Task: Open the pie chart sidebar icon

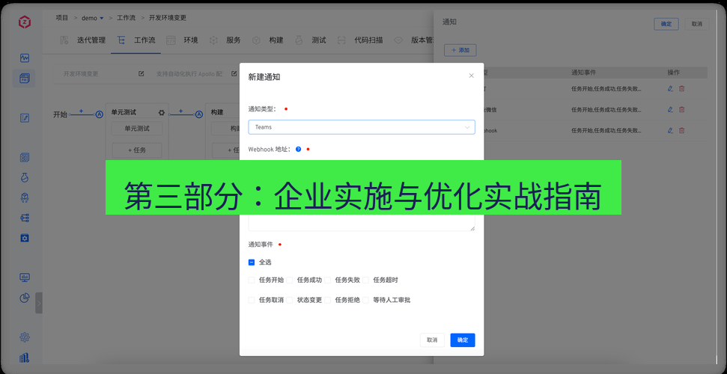Action: click(25, 298)
